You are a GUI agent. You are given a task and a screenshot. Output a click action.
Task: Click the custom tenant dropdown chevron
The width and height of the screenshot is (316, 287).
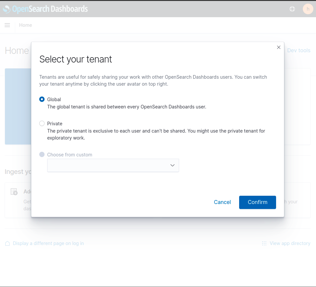[172, 165]
